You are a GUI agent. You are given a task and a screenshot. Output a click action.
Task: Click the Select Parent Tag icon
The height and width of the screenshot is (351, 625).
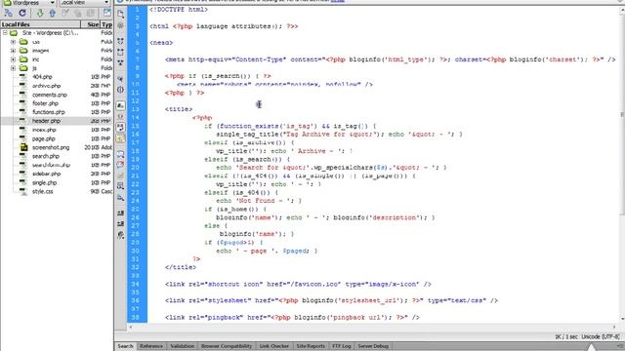(x=120, y=79)
